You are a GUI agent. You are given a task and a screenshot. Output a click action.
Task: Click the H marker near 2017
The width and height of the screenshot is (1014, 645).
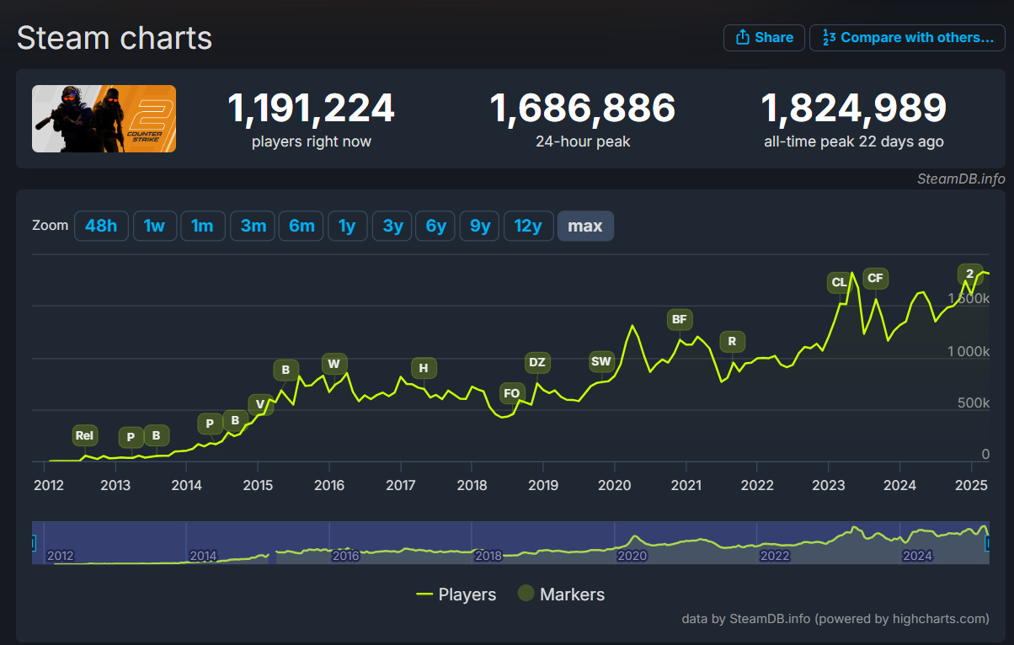click(424, 368)
